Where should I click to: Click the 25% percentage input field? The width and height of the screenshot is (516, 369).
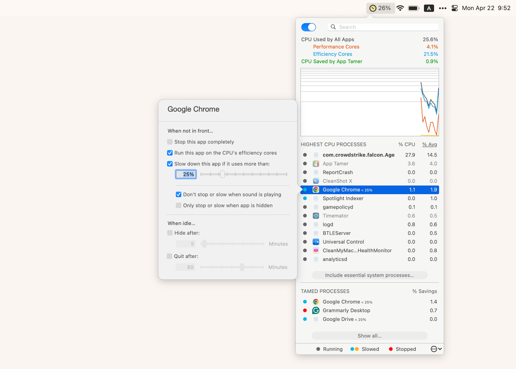click(186, 174)
